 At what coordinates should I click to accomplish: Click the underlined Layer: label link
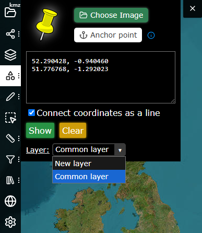pos(38,150)
